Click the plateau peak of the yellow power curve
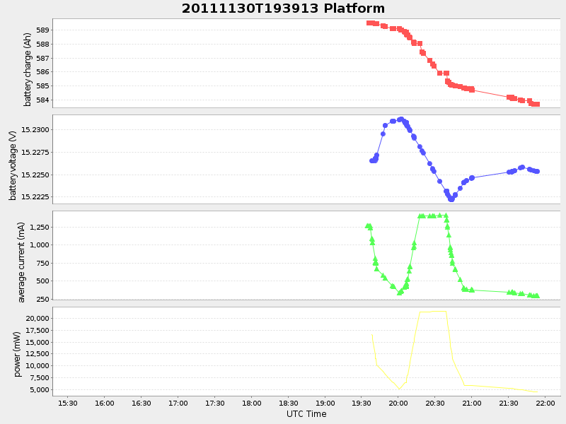The width and height of the screenshot is (566, 424). (433, 311)
